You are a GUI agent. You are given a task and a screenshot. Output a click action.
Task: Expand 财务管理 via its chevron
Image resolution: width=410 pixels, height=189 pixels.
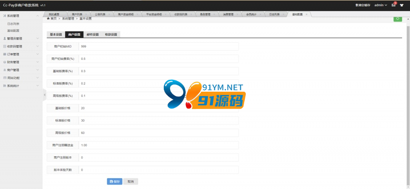38,62
